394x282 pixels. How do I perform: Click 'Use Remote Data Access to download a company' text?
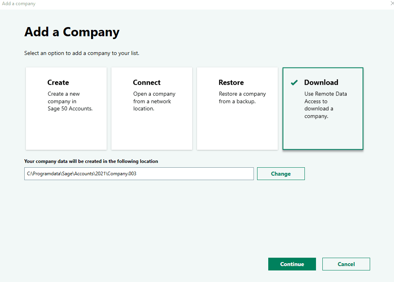click(x=326, y=105)
